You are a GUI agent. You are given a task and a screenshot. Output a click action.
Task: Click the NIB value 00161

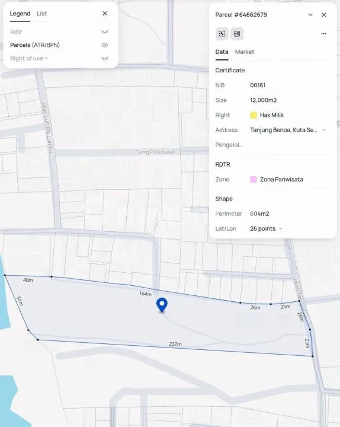(258, 85)
